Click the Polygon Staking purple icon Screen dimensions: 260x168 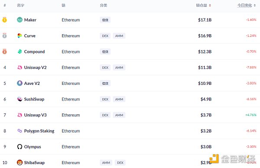pyautogui.click(x=19, y=131)
